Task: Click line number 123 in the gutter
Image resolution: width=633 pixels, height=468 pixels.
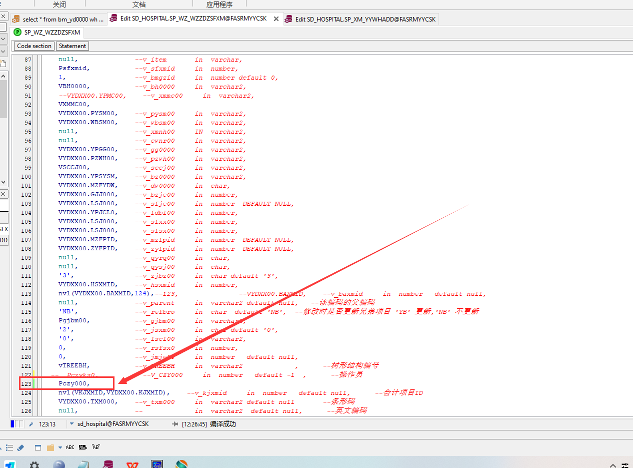Action: (26, 384)
